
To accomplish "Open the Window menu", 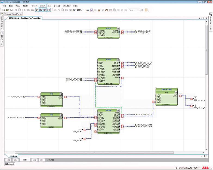I will tap(67, 6).
